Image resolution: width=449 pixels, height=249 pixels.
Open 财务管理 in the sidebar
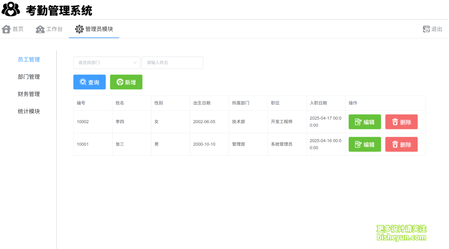29,94
